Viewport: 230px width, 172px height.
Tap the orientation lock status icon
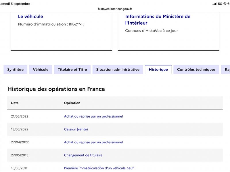(x=225, y=4)
